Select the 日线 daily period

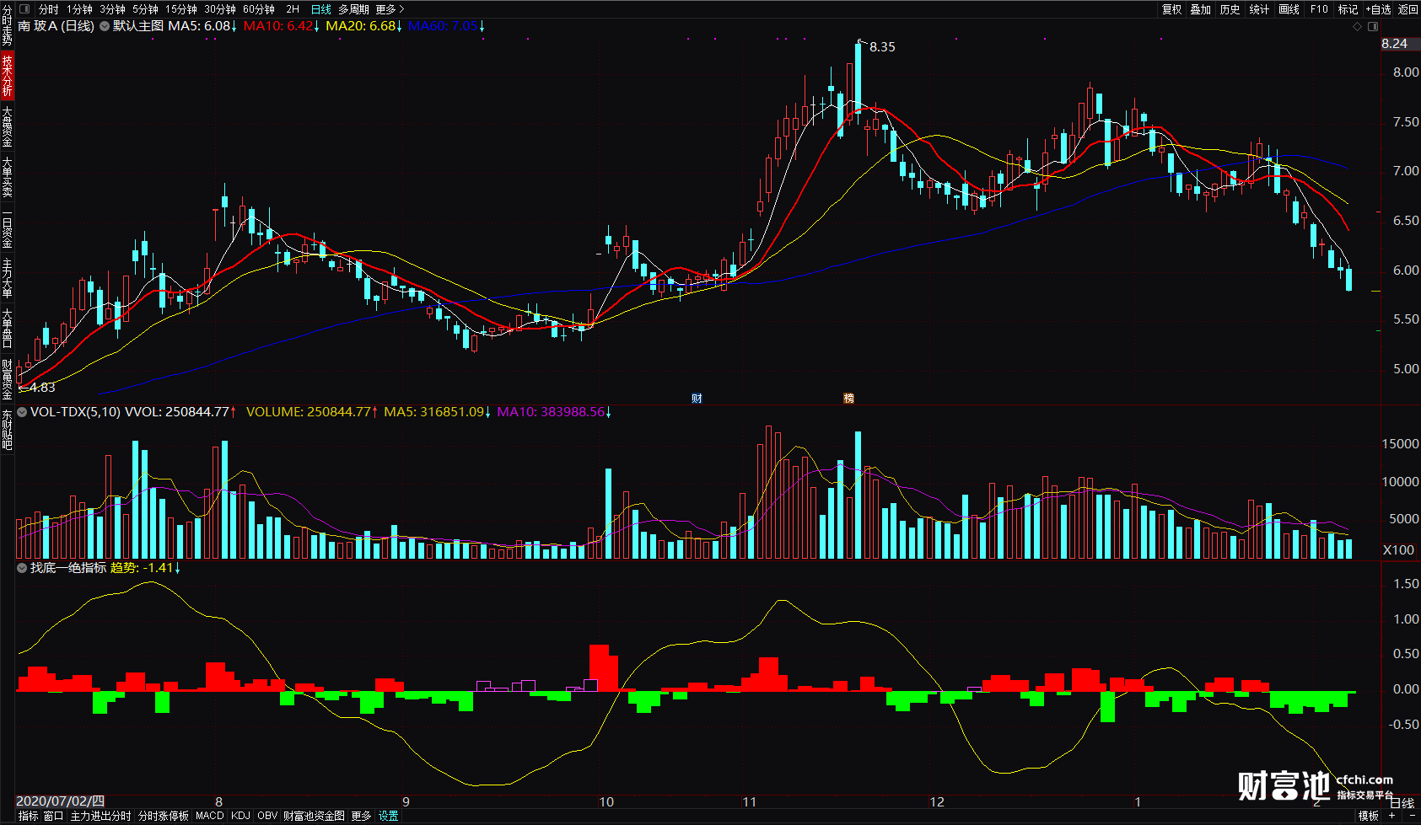coord(321,9)
